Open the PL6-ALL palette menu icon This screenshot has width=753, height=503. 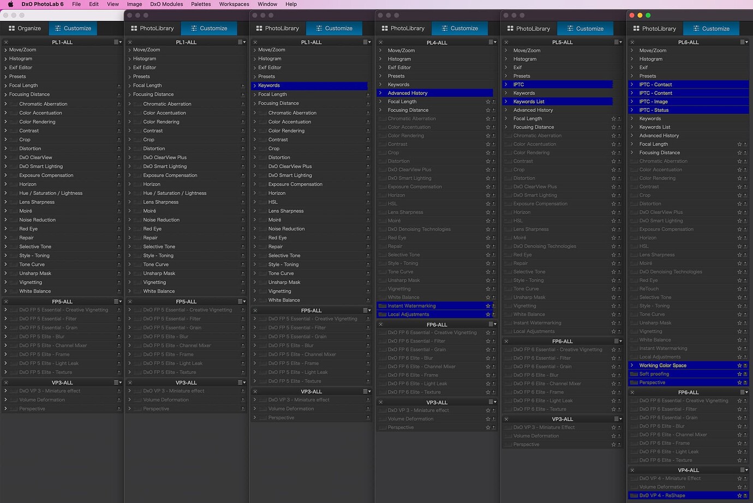pyautogui.click(x=744, y=42)
